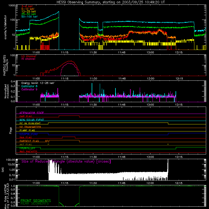Click the 12-25 keV legend entry

29,11
